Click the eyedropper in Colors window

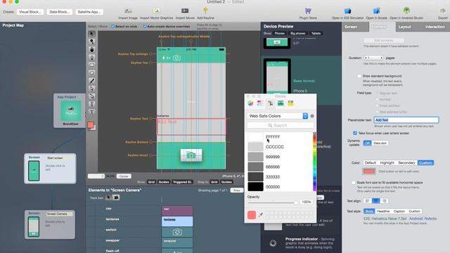[261, 214]
